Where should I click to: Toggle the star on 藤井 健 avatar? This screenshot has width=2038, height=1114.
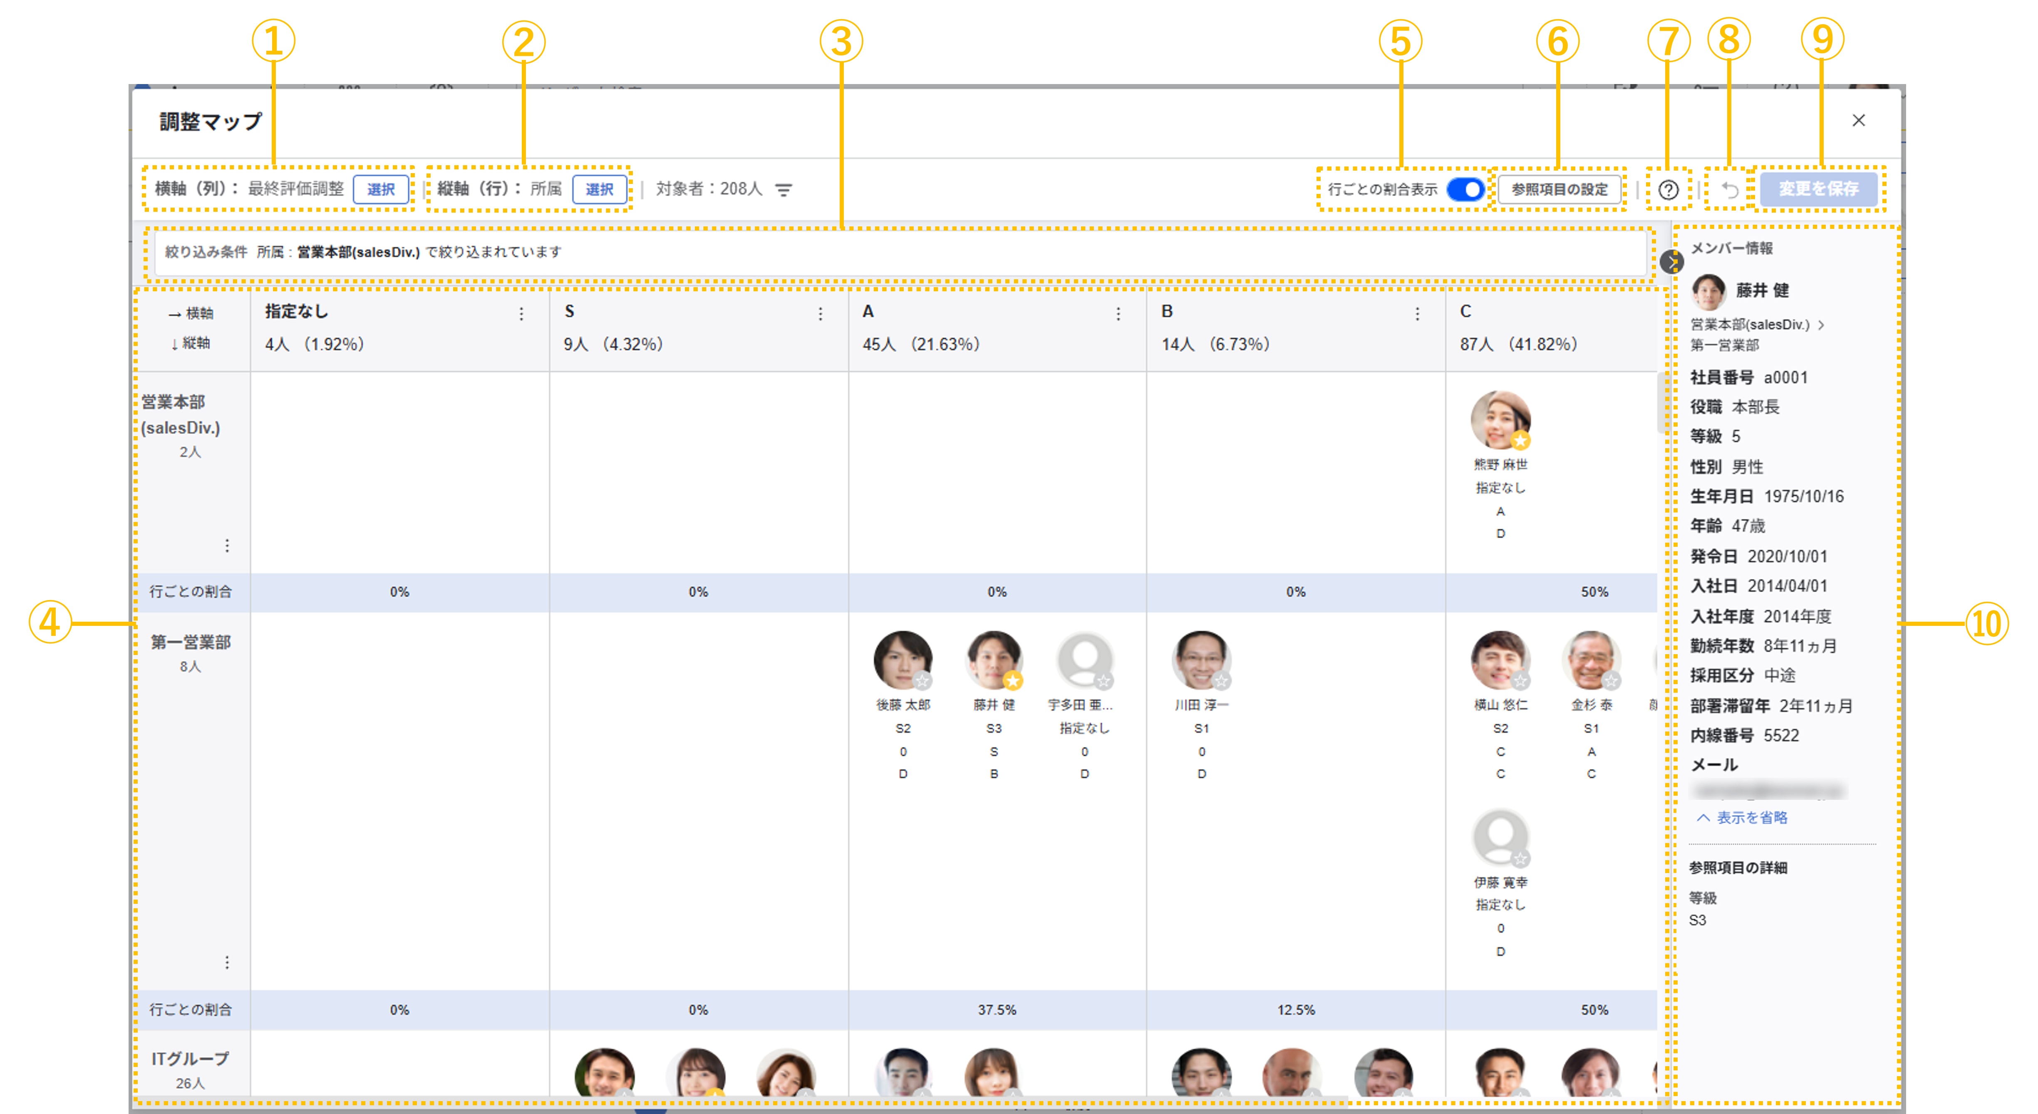[1014, 680]
